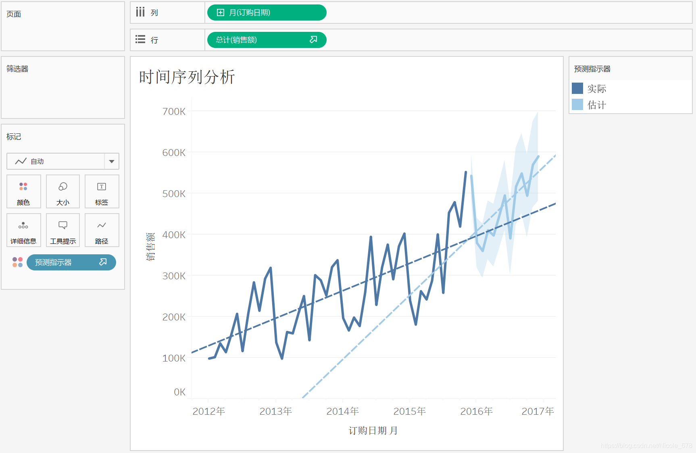Click the 2016年 axis label
The height and width of the screenshot is (453, 696).
click(476, 411)
